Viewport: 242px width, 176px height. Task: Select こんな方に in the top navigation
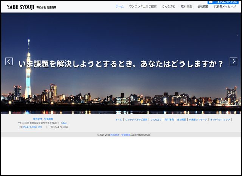click(169, 6)
